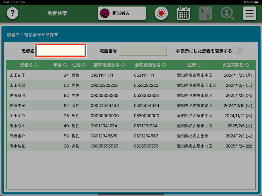262x196 pixels.
Task: Open the calendar icon
Action: pyautogui.click(x=183, y=13)
